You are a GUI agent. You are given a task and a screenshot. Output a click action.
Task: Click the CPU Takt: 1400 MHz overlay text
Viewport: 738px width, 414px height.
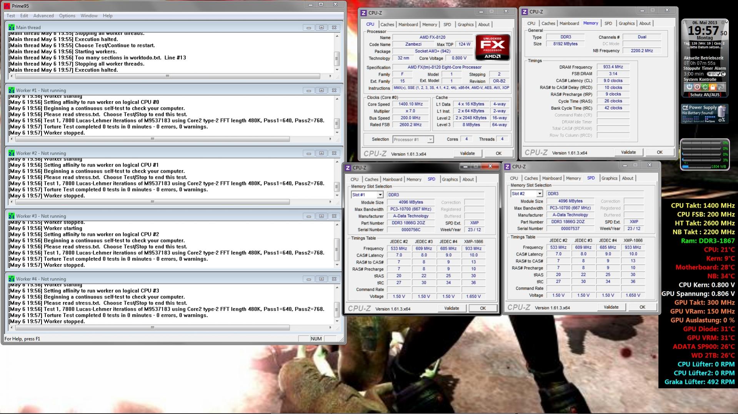pos(703,206)
